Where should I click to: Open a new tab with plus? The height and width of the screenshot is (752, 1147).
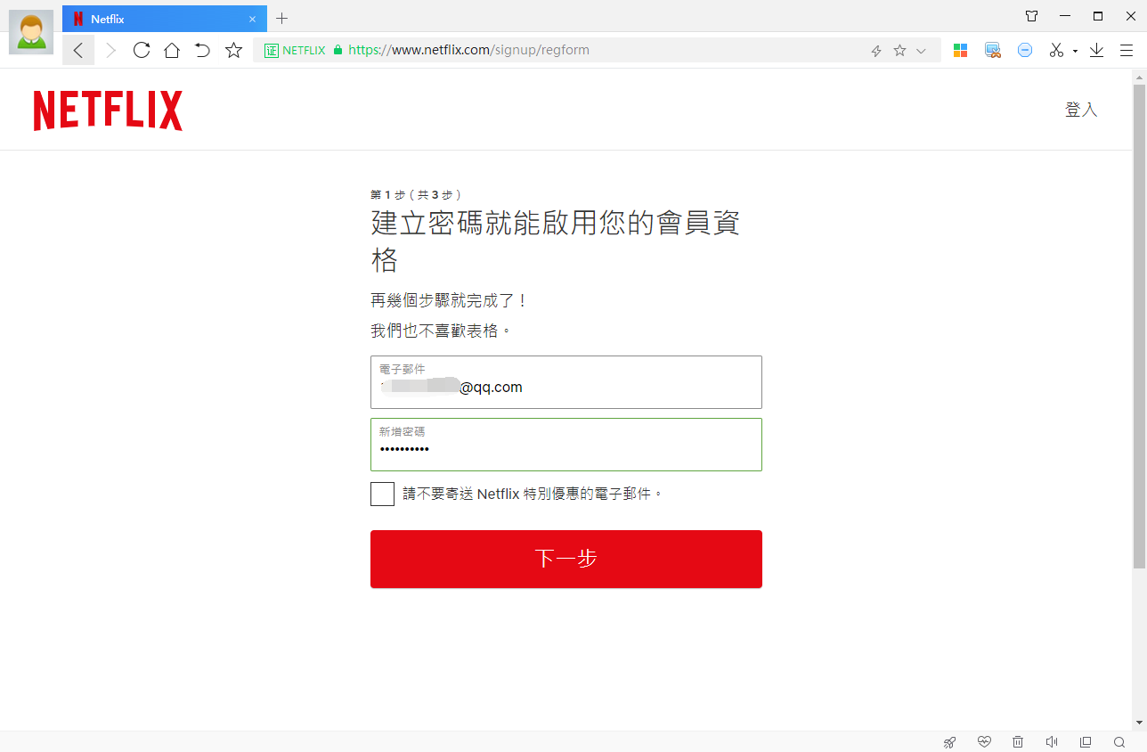coord(282,18)
